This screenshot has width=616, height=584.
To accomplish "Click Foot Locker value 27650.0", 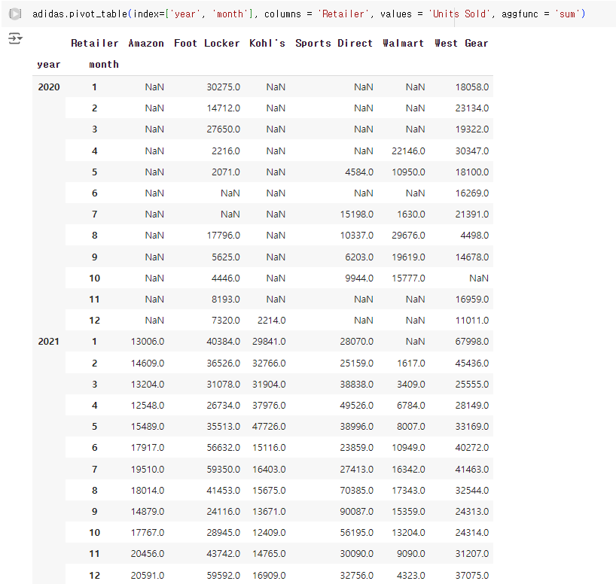I will click(223, 129).
